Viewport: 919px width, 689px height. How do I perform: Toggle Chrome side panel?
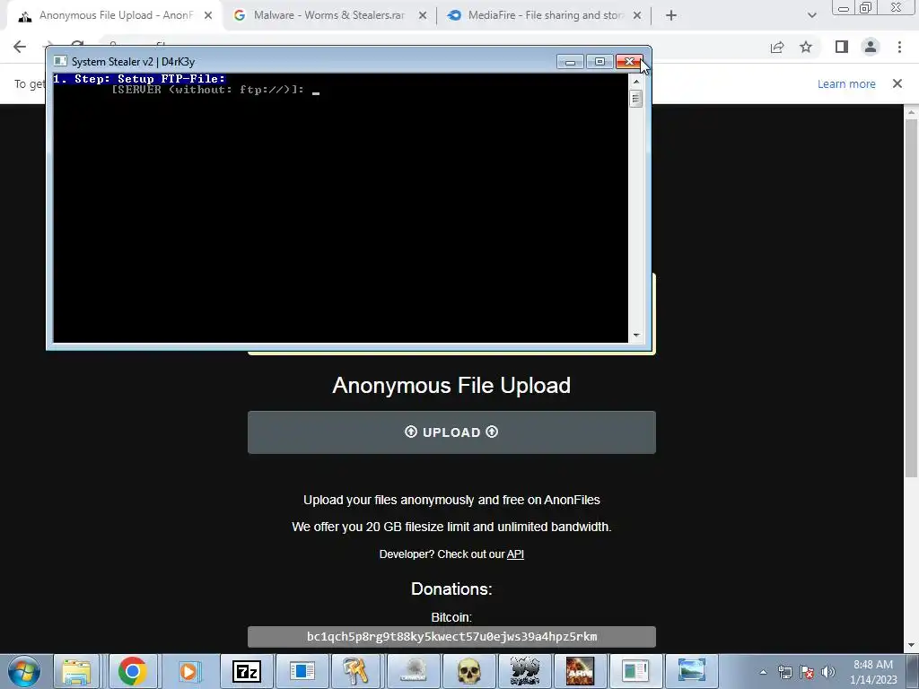coord(841,47)
